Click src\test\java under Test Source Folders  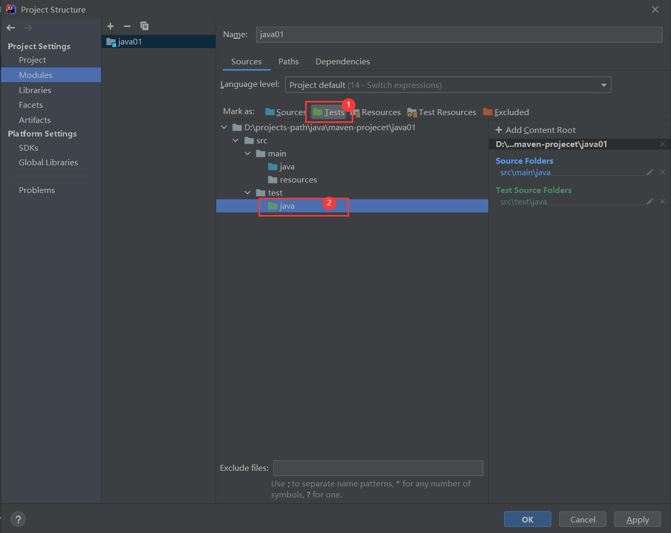(523, 202)
